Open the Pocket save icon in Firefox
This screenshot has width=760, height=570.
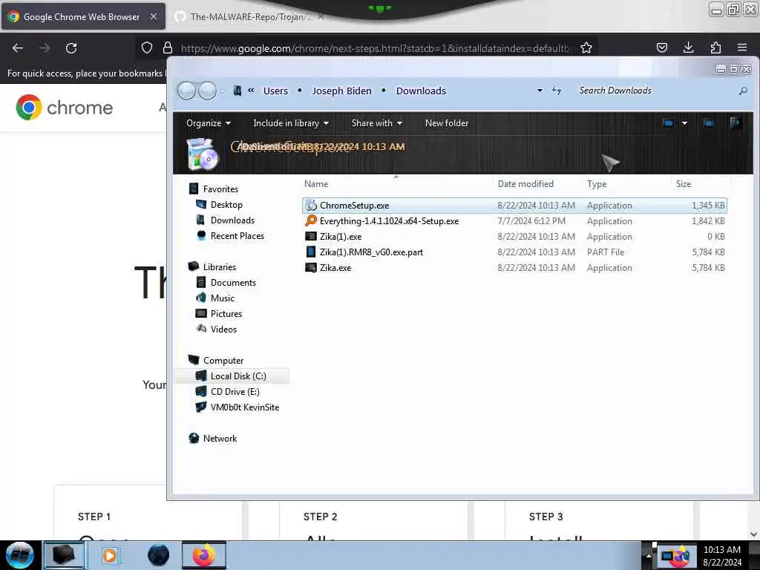661,47
